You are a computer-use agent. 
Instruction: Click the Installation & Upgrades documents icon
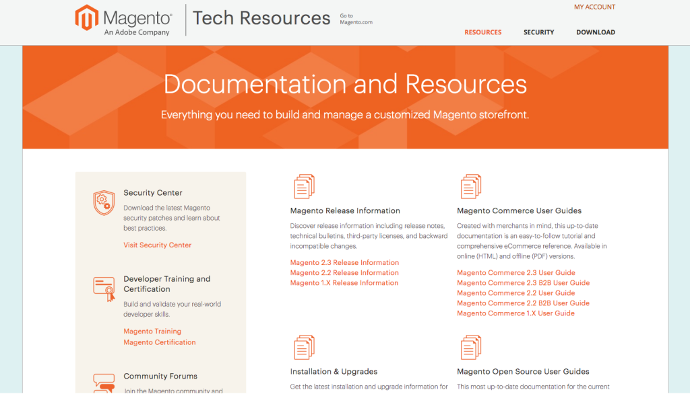304,348
